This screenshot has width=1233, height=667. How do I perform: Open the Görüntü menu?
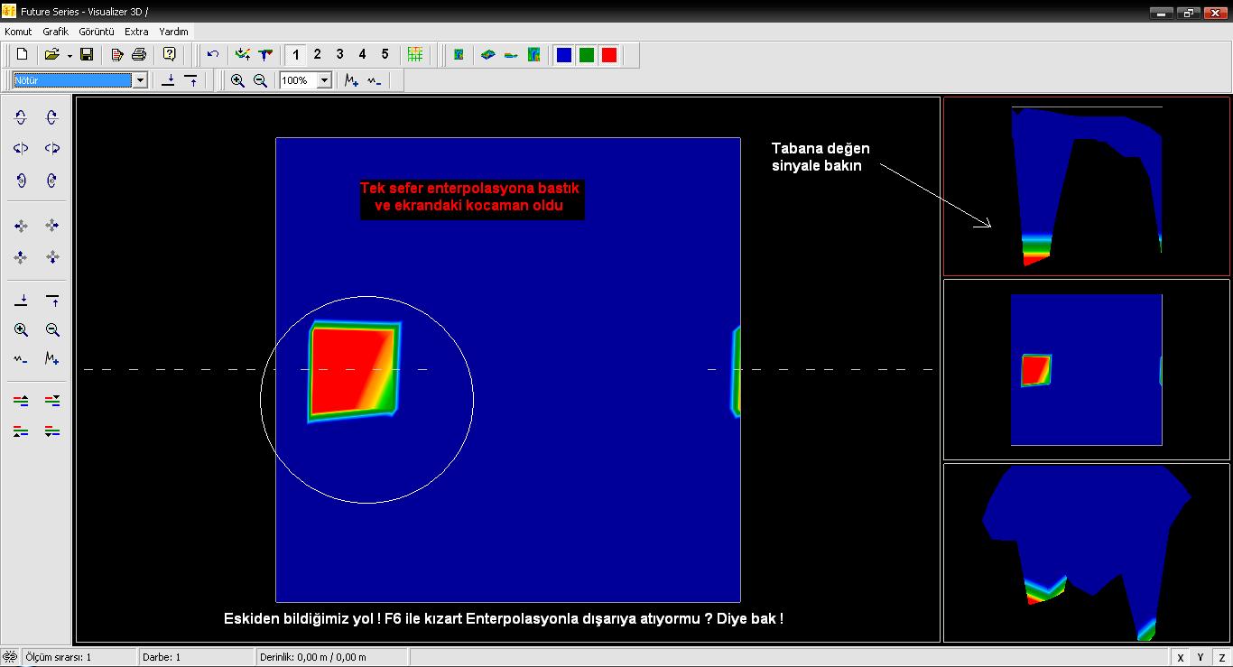[94, 31]
